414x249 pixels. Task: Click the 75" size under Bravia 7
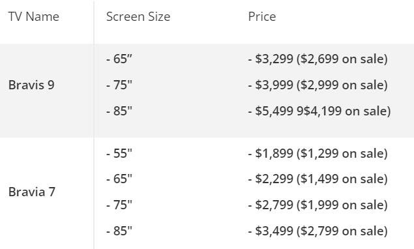tap(119, 205)
